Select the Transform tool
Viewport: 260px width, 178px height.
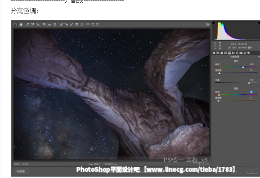point(55,24)
